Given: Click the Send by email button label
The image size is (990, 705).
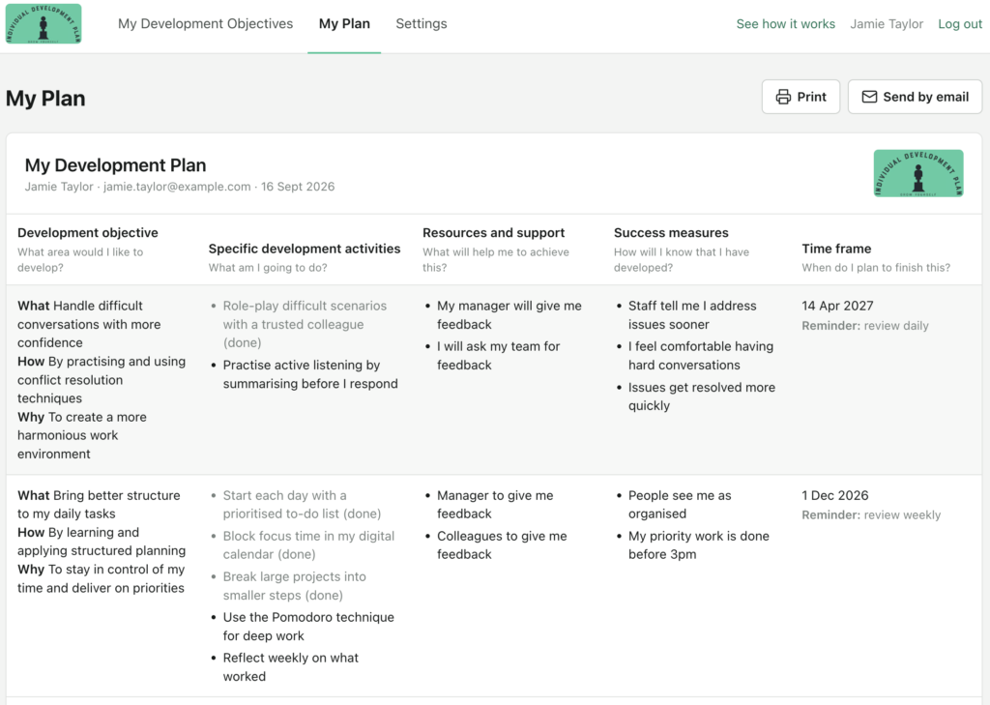Looking at the screenshot, I should (x=925, y=97).
